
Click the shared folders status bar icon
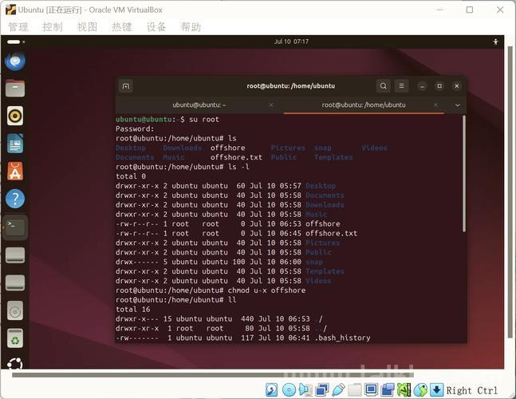355,390
